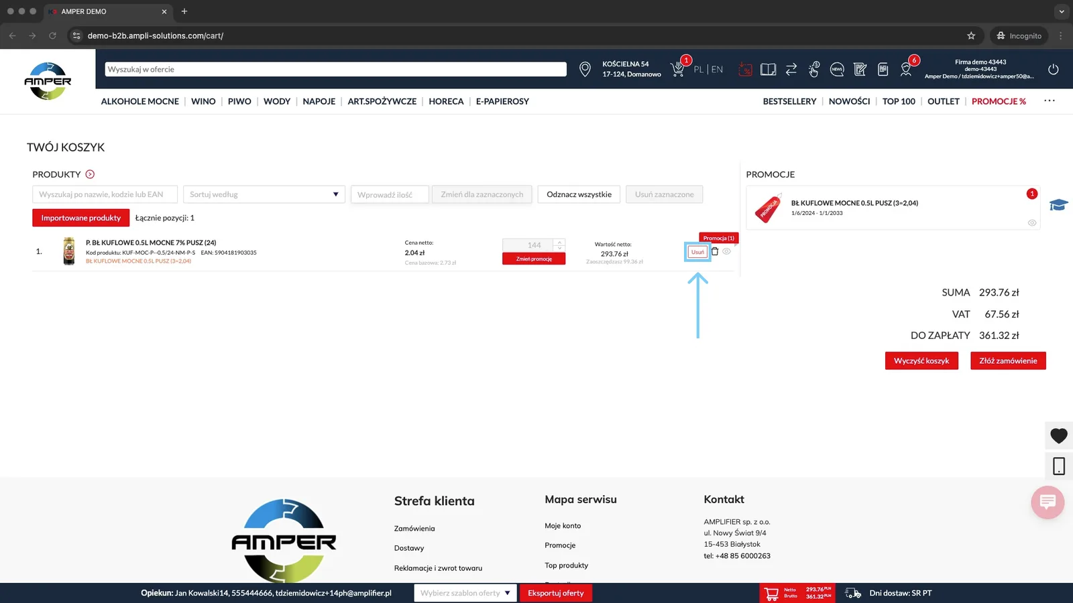Click the delivery location pin icon
The width and height of the screenshot is (1073, 603).
pos(585,69)
